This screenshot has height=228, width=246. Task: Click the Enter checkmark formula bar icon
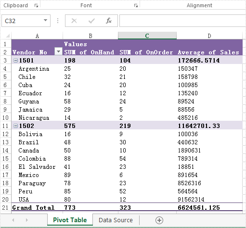pos(91,21)
